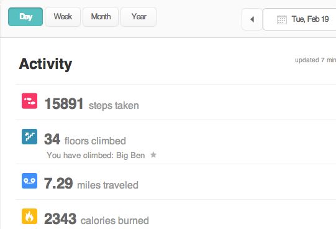Click the blue distance pins icon
Image resolution: width=336 pixels, height=229 pixels.
[x=29, y=180]
